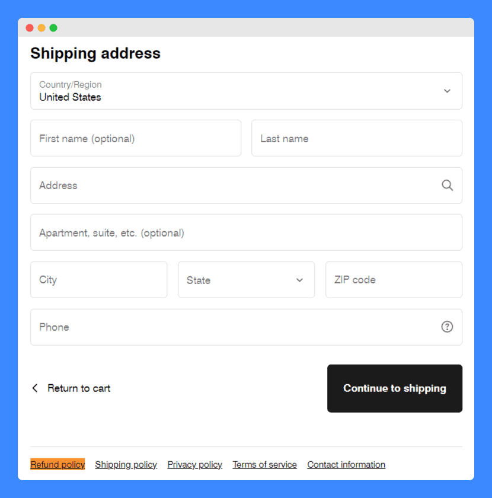Click the green traffic light window button

(53, 27)
